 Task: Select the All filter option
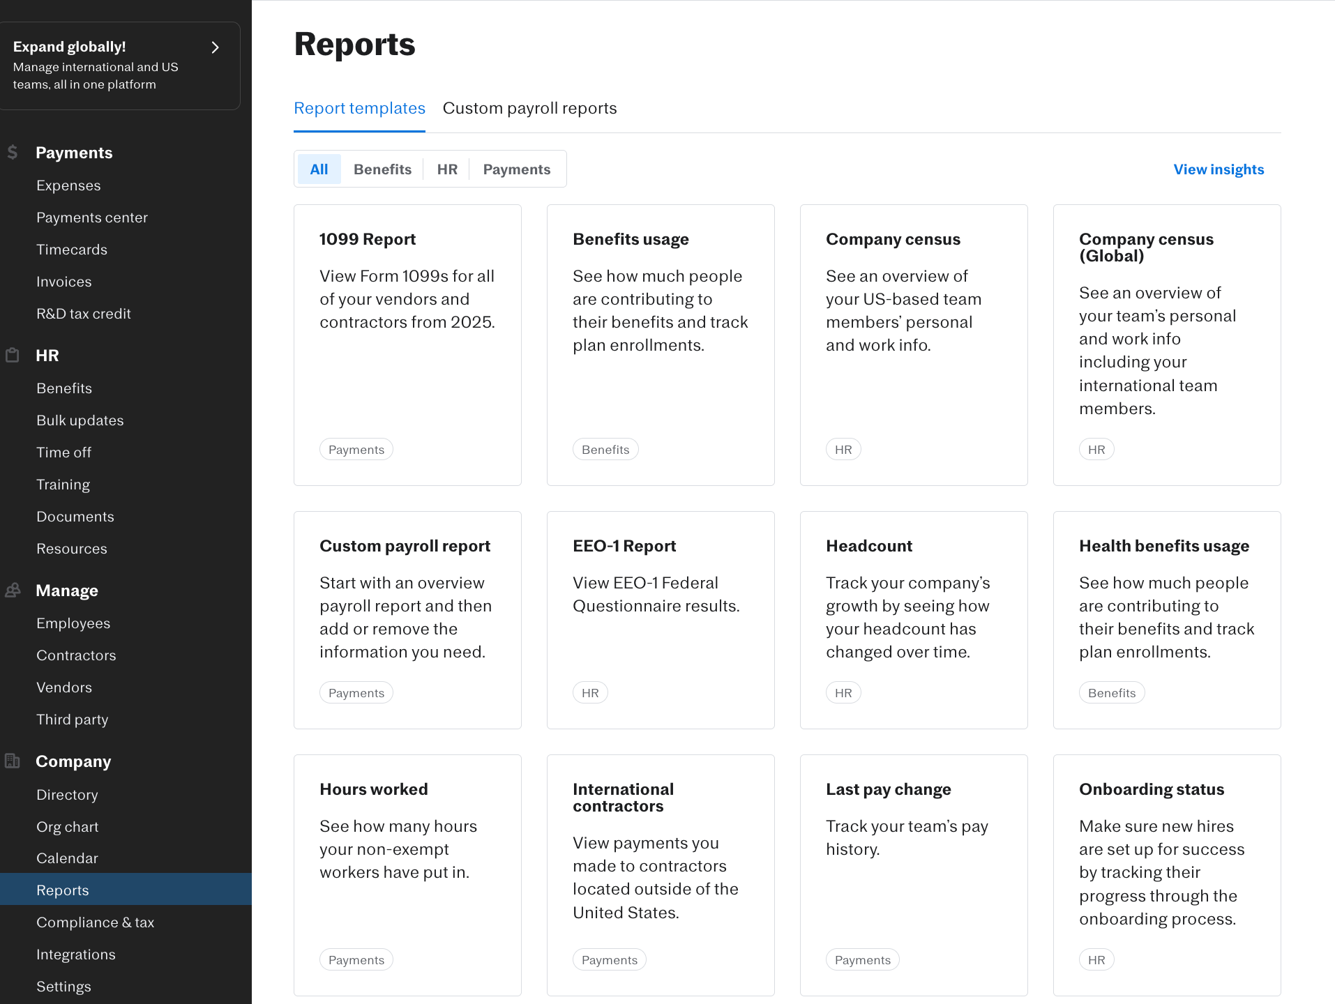pos(319,169)
